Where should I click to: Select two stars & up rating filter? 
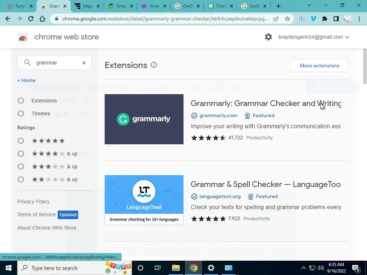point(21,179)
